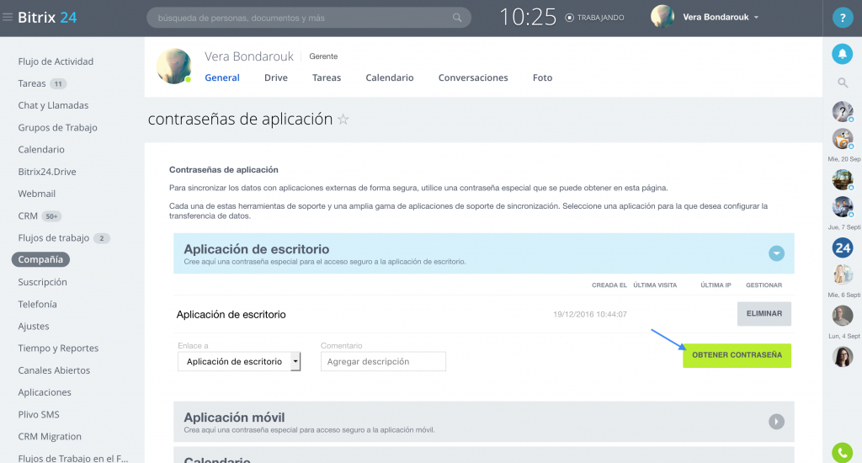Collapse the Aplicación de escritorio section
This screenshot has height=463, width=862.
[x=776, y=253]
